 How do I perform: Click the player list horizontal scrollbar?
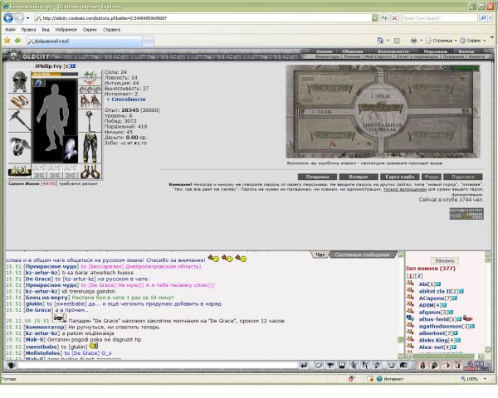(446, 356)
